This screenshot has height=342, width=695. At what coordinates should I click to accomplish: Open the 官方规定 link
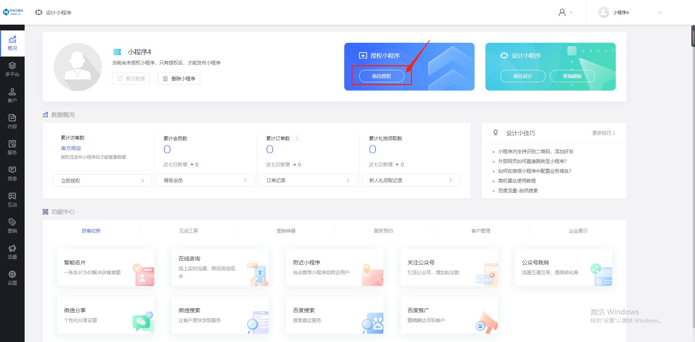(x=71, y=148)
